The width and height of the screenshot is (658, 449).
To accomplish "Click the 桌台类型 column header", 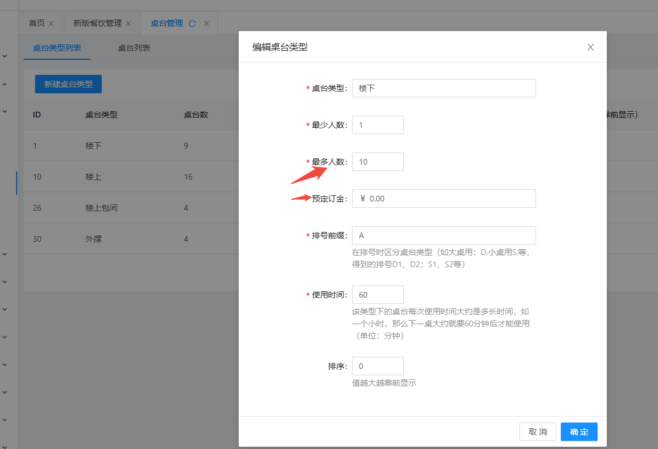I will tap(101, 115).
